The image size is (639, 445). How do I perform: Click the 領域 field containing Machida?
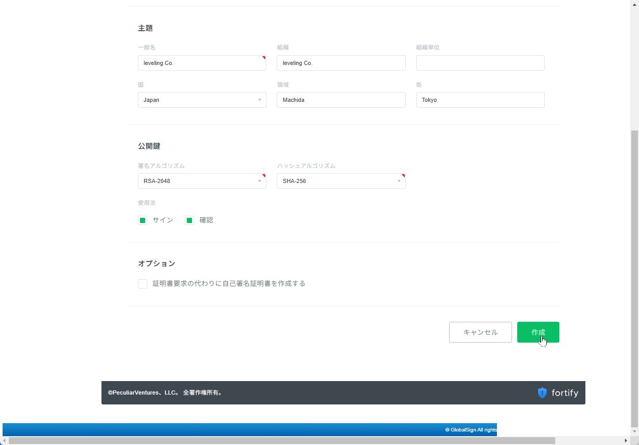point(341,100)
